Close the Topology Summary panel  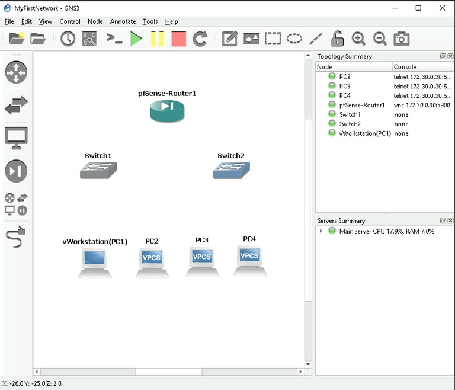[450, 56]
